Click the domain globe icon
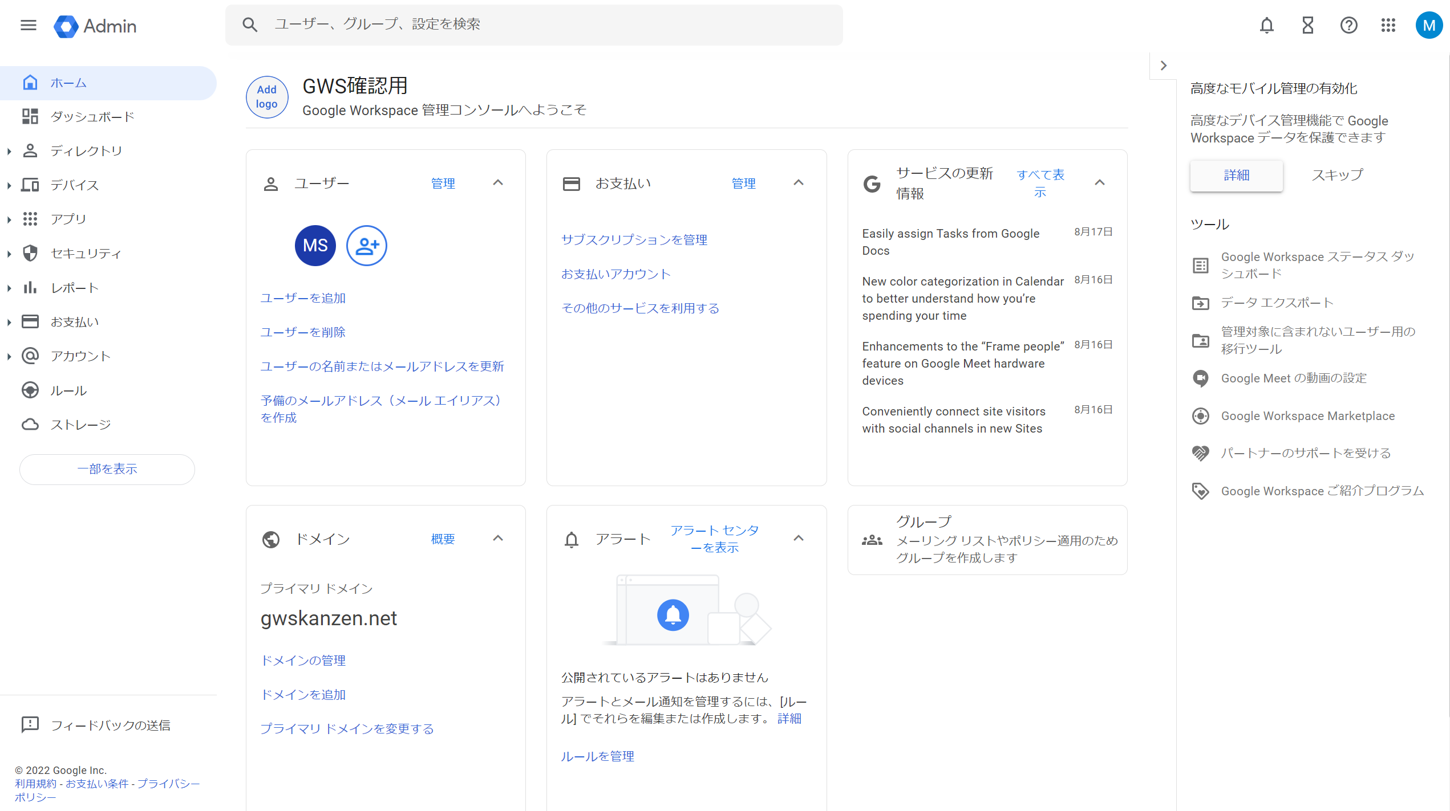The height and width of the screenshot is (811, 1450). click(x=270, y=539)
